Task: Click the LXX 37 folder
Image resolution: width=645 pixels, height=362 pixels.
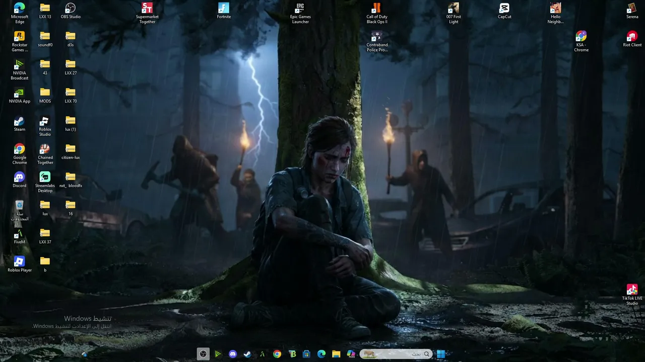Action: pos(45,236)
